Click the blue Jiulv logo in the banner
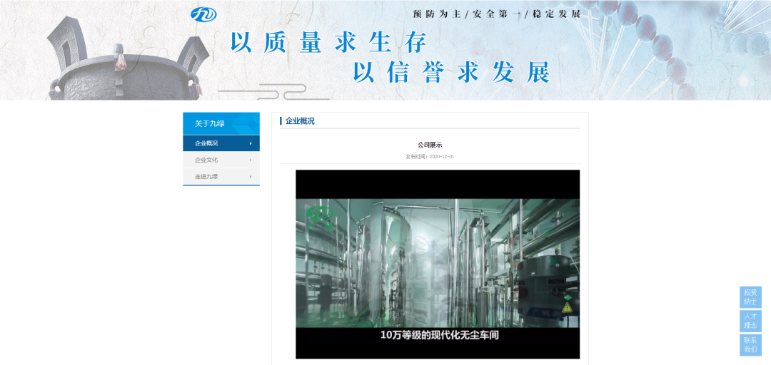The width and height of the screenshot is (771, 365). (x=203, y=14)
